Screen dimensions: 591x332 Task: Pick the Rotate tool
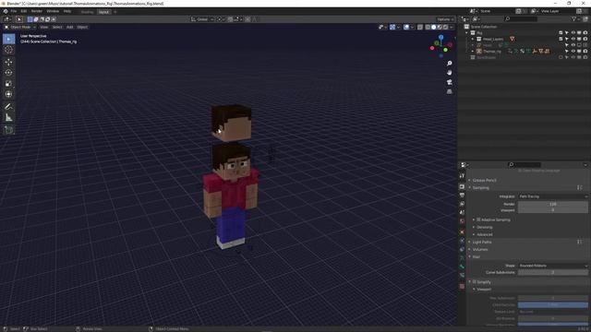pyautogui.click(x=8, y=73)
